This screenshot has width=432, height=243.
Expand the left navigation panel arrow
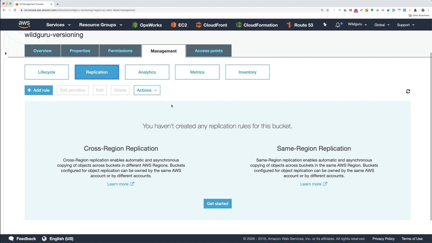tap(6, 53)
